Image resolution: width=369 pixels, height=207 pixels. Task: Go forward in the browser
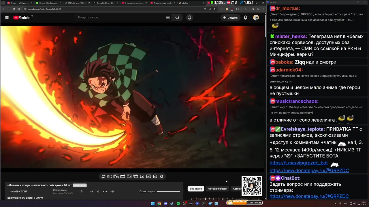(x=9, y=9)
